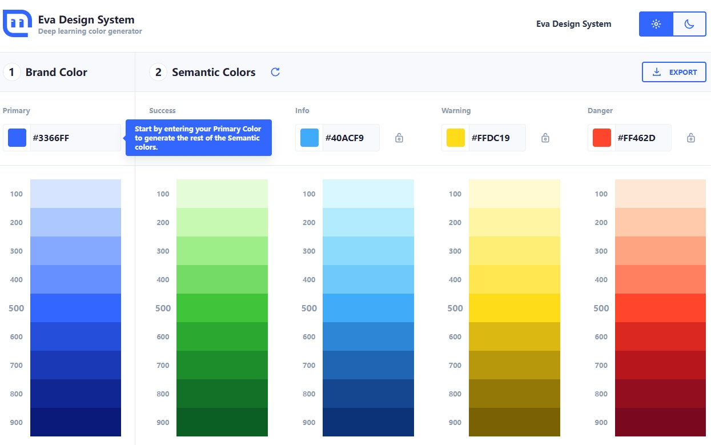Screen dimensions: 711x445
Task: Select the Info 300 shade block
Action: pyautogui.click(x=368, y=251)
